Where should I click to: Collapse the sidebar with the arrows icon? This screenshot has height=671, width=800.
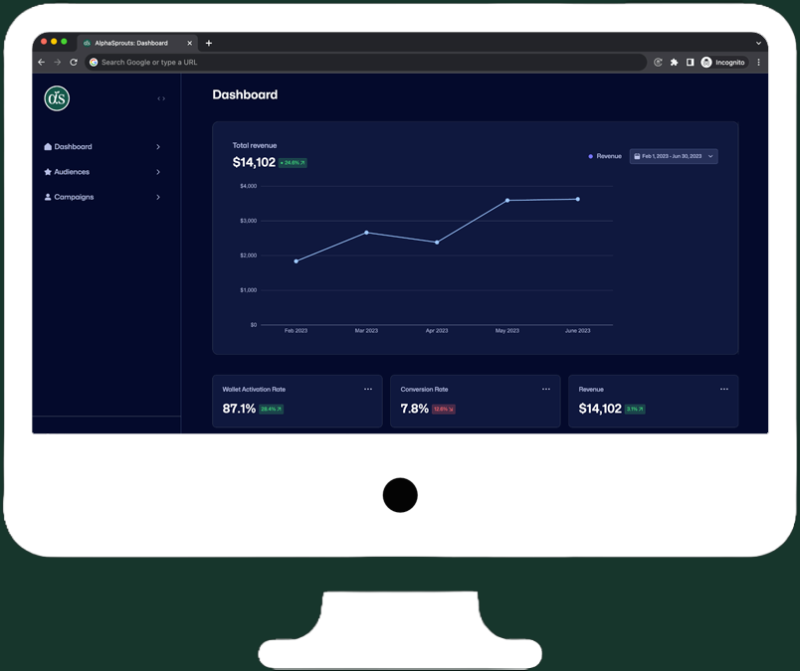click(161, 98)
